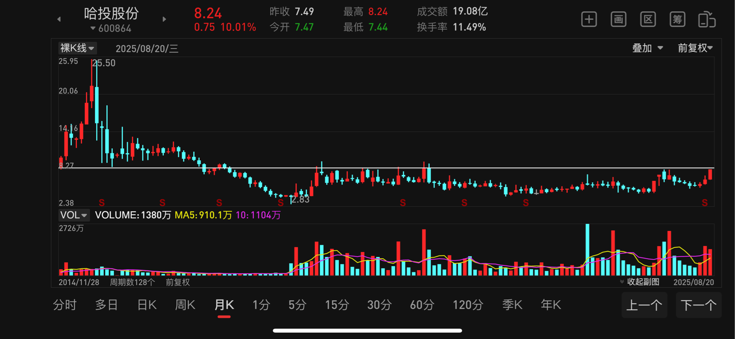Viewport: 735px width, 339px height.
Task: Tap the chart date 2025/08/20/三
Action: (x=147, y=49)
